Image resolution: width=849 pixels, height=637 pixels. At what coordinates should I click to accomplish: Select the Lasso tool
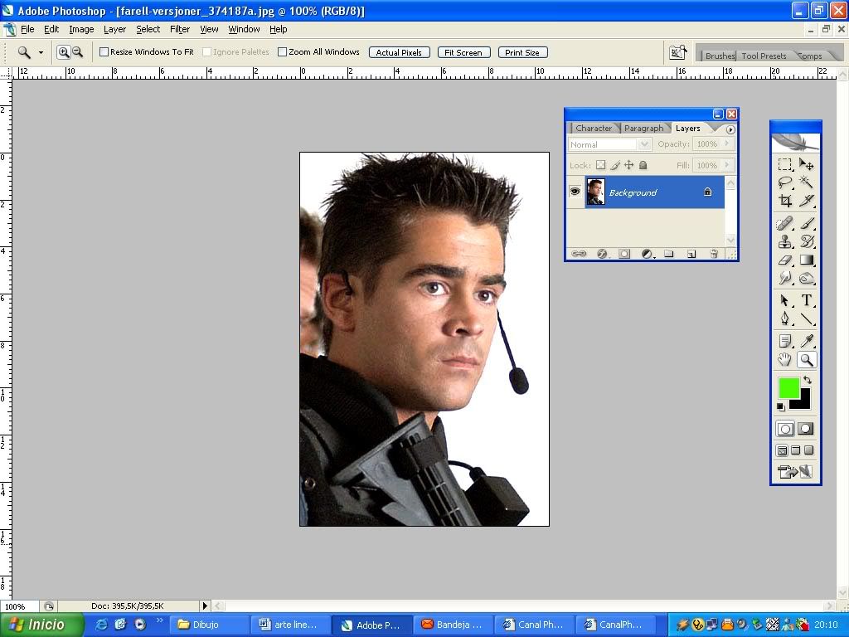click(x=784, y=182)
